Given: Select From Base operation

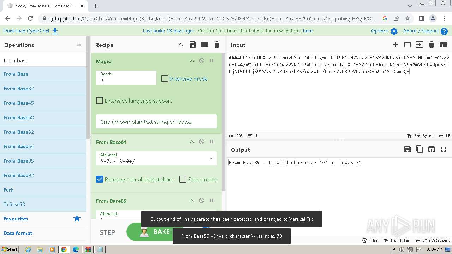Looking at the screenshot, I should click(x=43, y=74).
